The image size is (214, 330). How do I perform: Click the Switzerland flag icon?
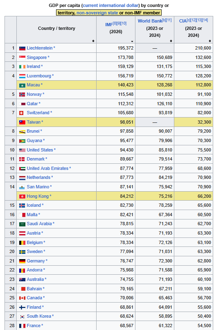[x=21, y=113]
